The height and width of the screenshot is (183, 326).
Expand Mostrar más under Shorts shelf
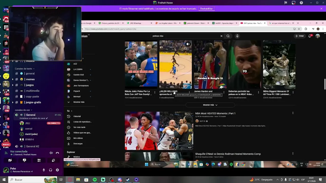[x=210, y=105]
